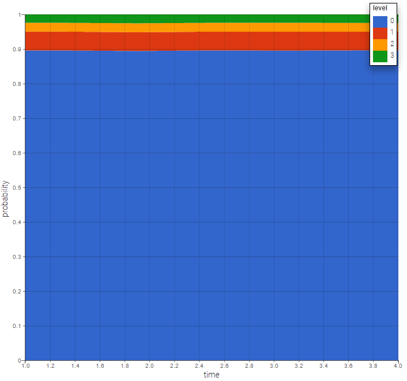Select the green level 3 legend swatch
407x381 pixels.
pos(380,55)
